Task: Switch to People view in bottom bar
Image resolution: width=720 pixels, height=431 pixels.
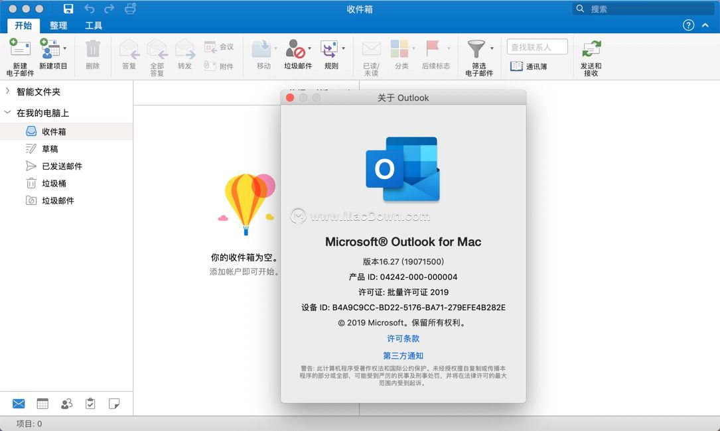Action: (66, 403)
